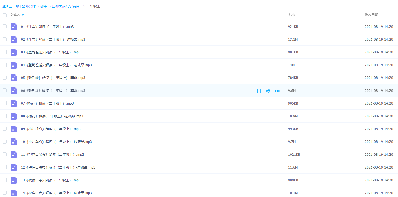This screenshot has height=197, width=398.
Task: Click the music icon for 11《望庐山瀑布》朗读
Action: click(x=14, y=155)
